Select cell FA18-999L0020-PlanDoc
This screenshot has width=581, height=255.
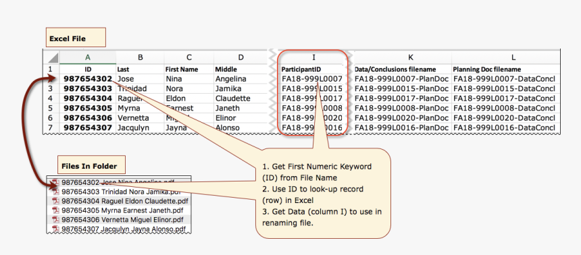coord(403,118)
